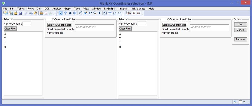Select the Help question mark tool

pos(65,13)
